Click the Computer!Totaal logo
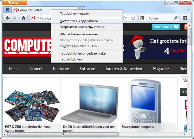The image size is (194, 139). pyautogui.click(x=27, y=47)
